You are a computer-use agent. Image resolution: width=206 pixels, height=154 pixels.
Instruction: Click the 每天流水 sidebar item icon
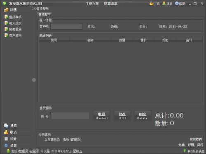click(6, 23)
